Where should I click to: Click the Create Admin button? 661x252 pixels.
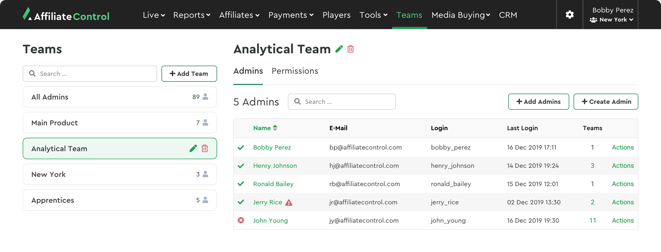click(605, 102)
